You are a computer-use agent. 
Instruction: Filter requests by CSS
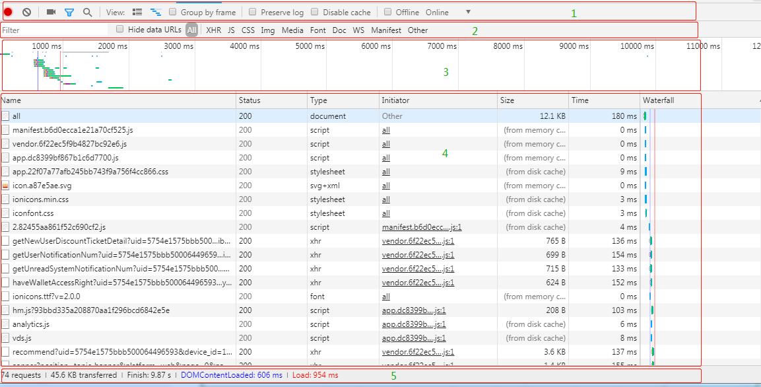[x=248, y=30]
